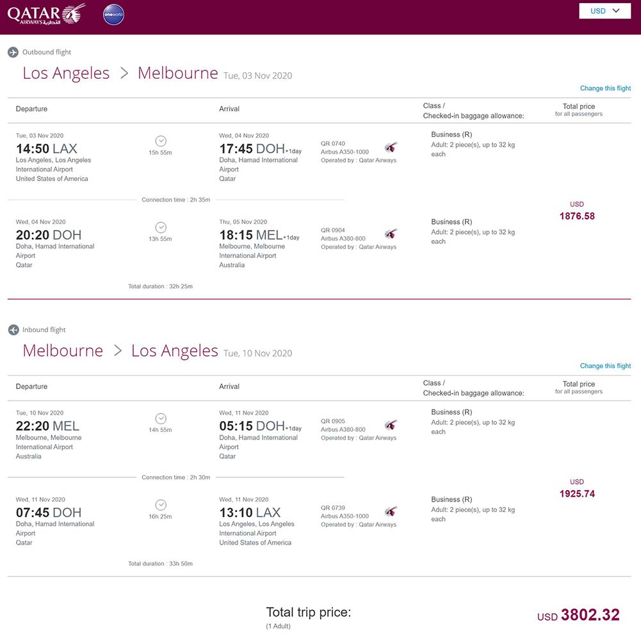Click the 15h 55m duration clock icon
This screenshot has width=641, height=638.
point(161,141)
